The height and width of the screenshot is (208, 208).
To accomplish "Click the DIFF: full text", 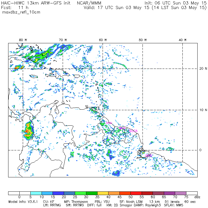I will coord(94,205).
